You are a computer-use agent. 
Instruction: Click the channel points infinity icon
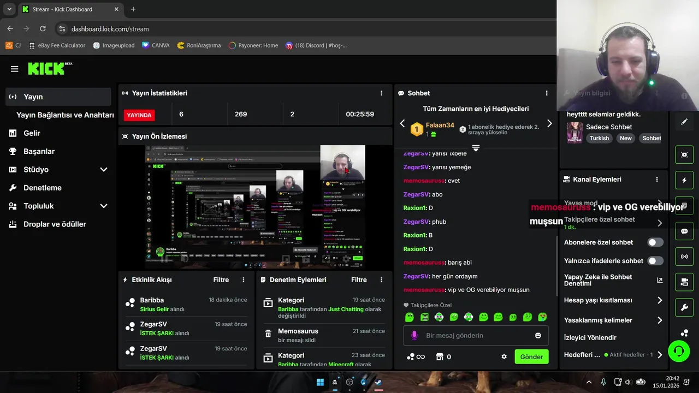click(x=416, y=357)
